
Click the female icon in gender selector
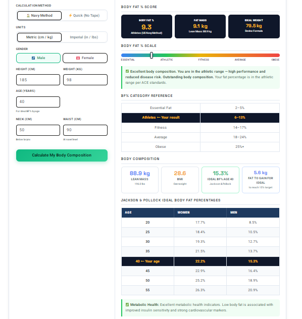(x=78, y=58)
